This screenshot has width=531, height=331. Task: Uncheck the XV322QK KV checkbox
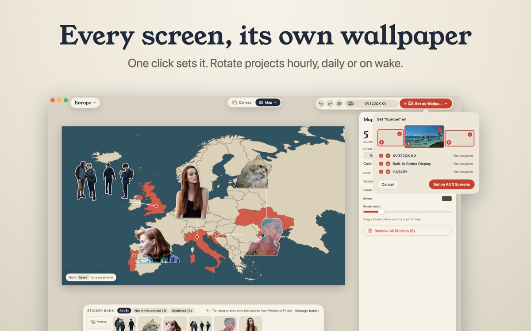[x=381, y=156]
